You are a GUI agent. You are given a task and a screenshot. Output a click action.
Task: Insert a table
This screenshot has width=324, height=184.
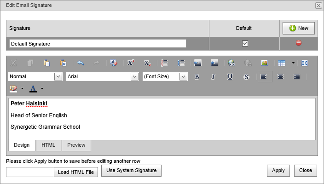pos(282,63)
